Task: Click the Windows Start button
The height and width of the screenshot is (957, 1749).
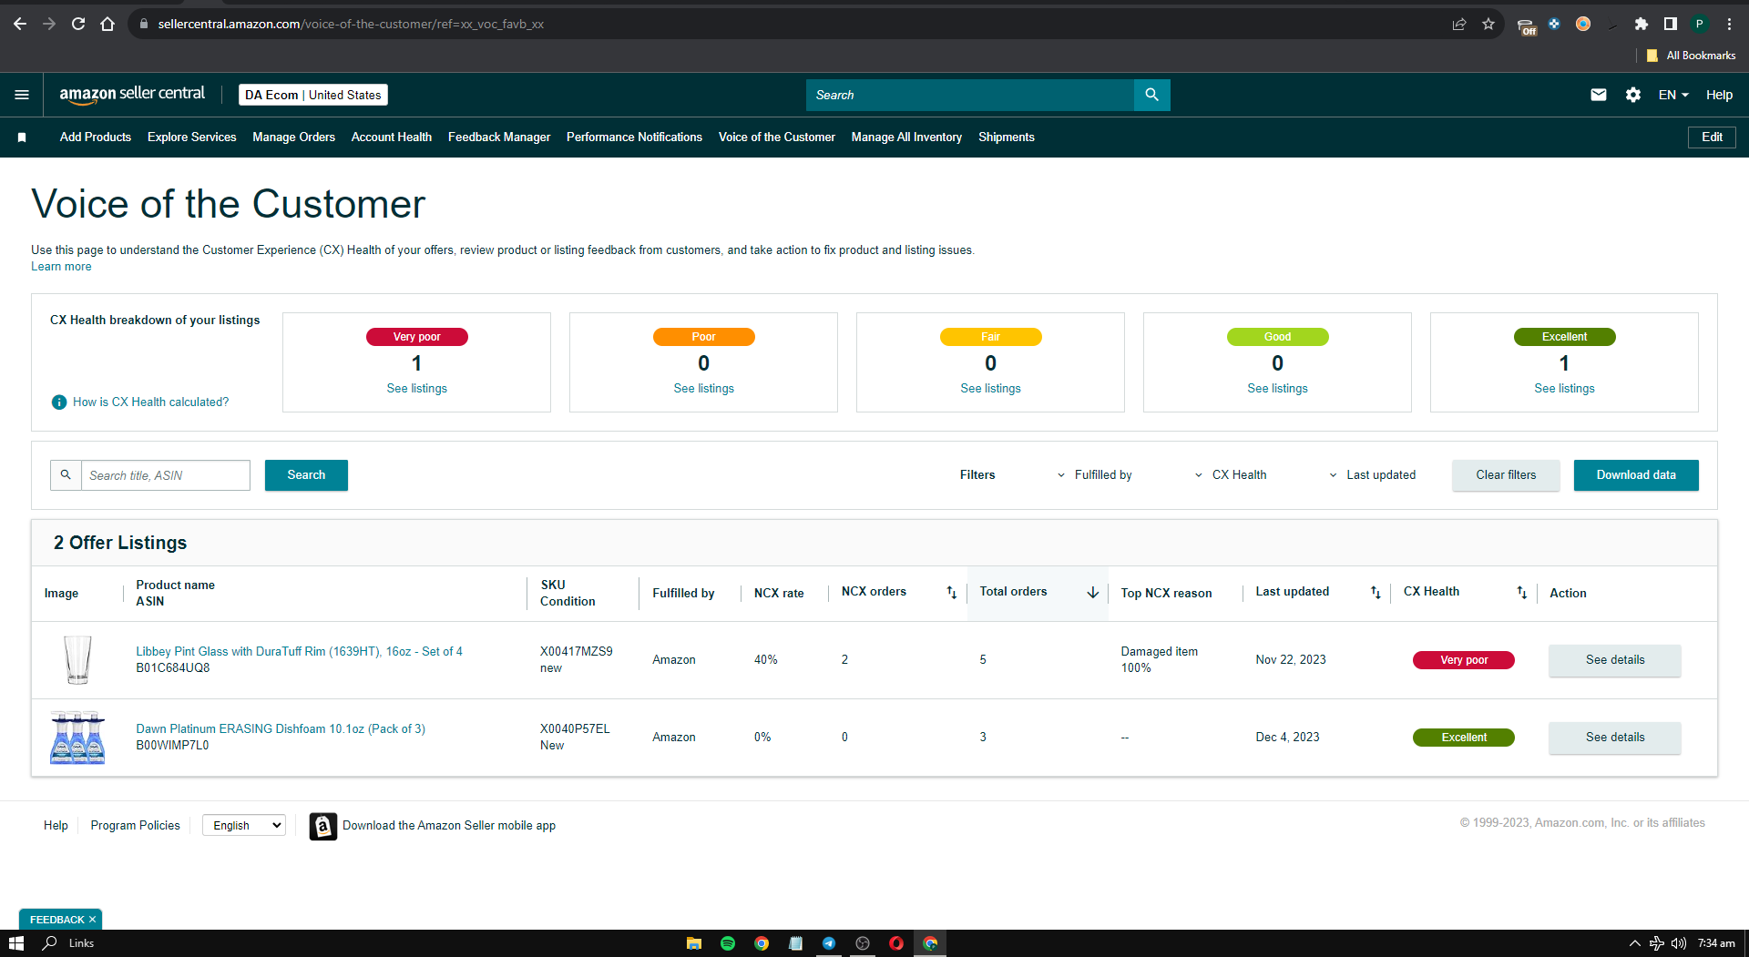Action: [15, 943]
